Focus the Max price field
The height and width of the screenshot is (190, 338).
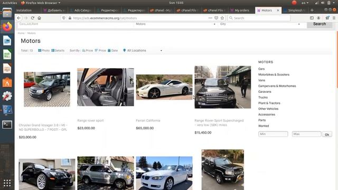[x=306, y=134]
